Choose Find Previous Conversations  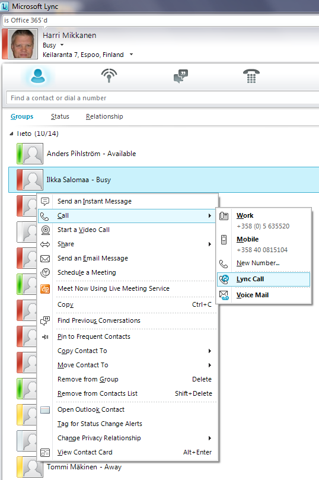[x=127, y=320]
